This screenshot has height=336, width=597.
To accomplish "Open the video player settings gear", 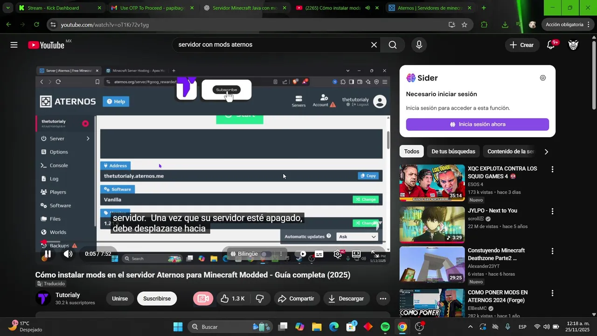I will pyautogui.click(x=338, y=254).
